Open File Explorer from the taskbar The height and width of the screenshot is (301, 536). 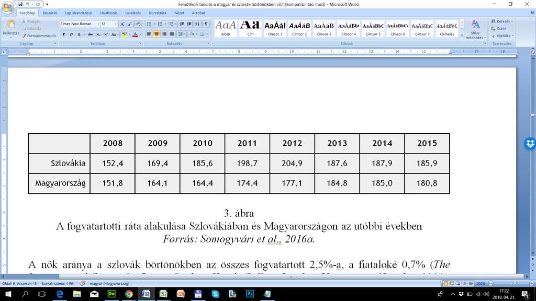click(x=77, y=294)
